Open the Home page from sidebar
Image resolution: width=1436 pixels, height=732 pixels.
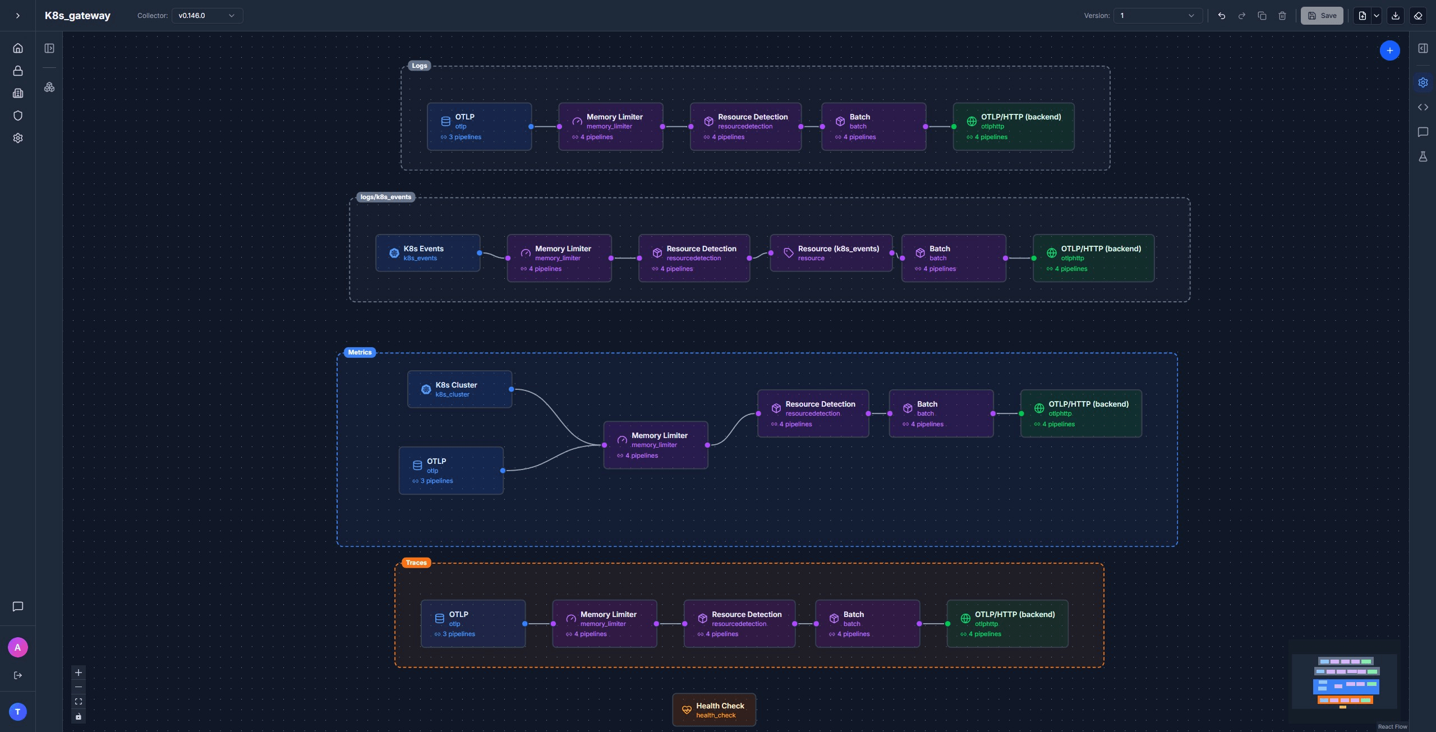(18, 48)
